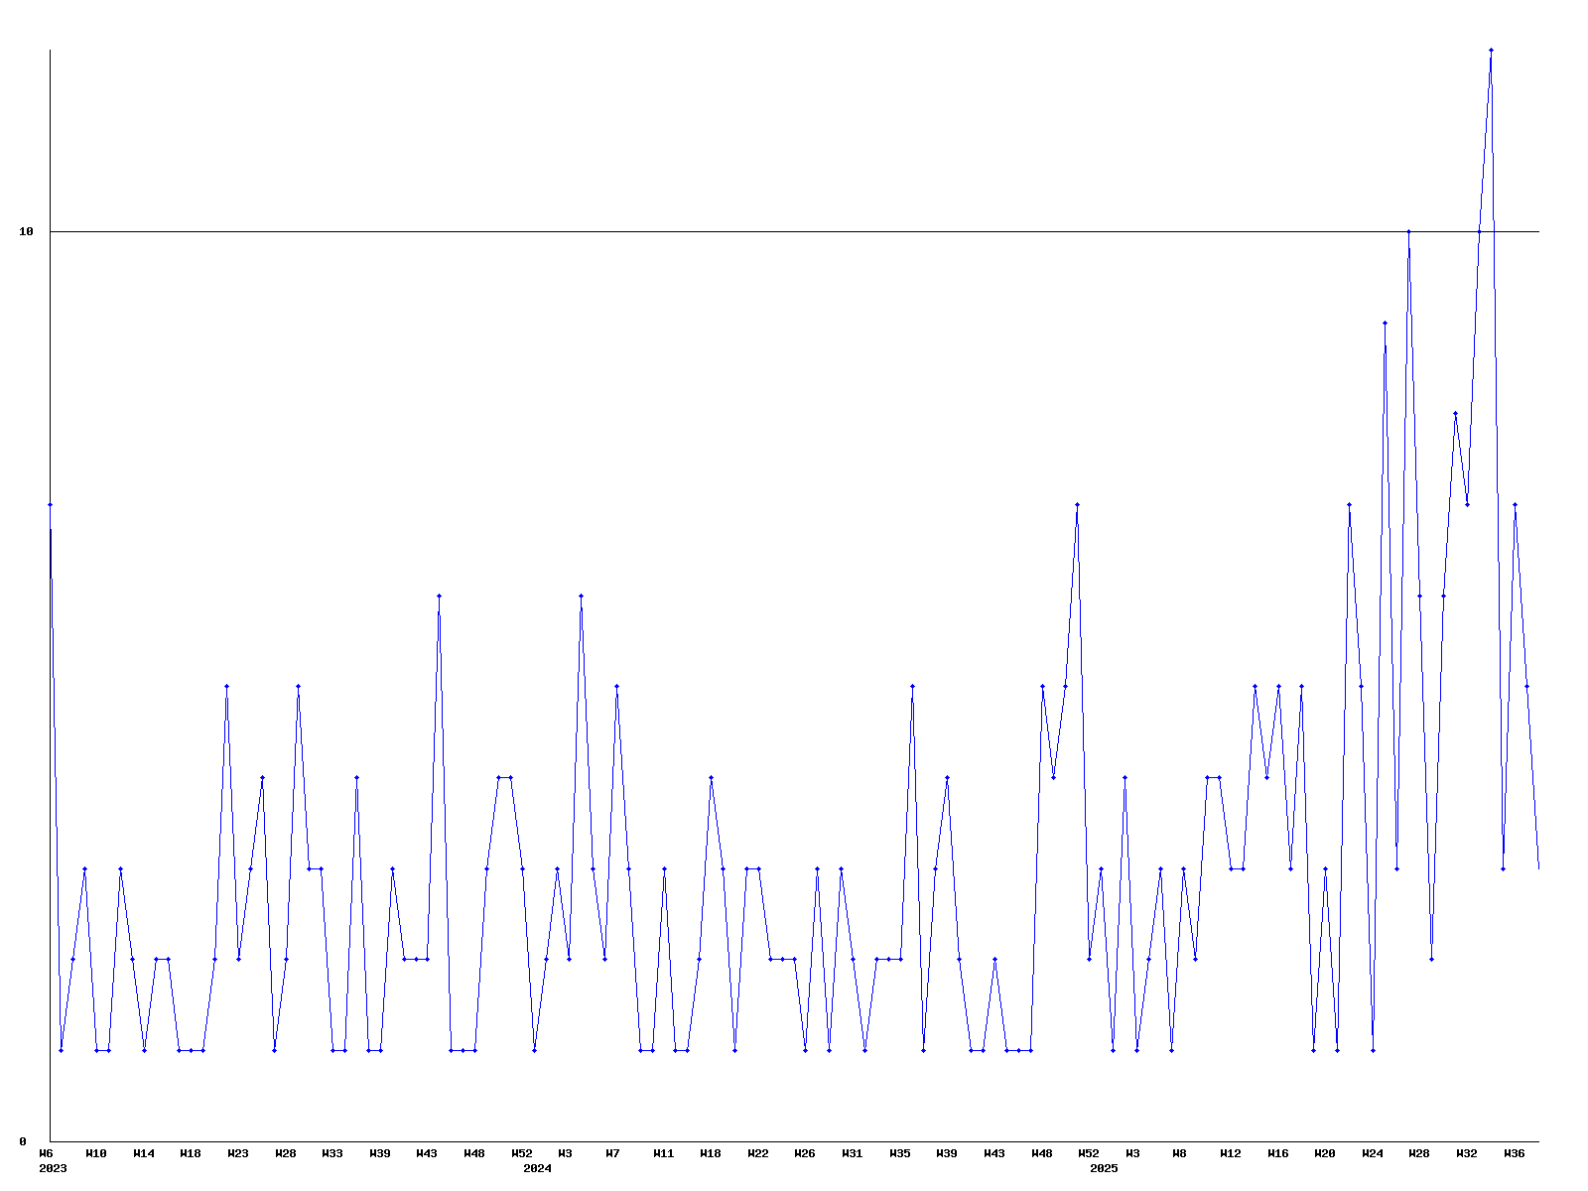
Task: Click the W22 week label
Action: point(758,1153)
